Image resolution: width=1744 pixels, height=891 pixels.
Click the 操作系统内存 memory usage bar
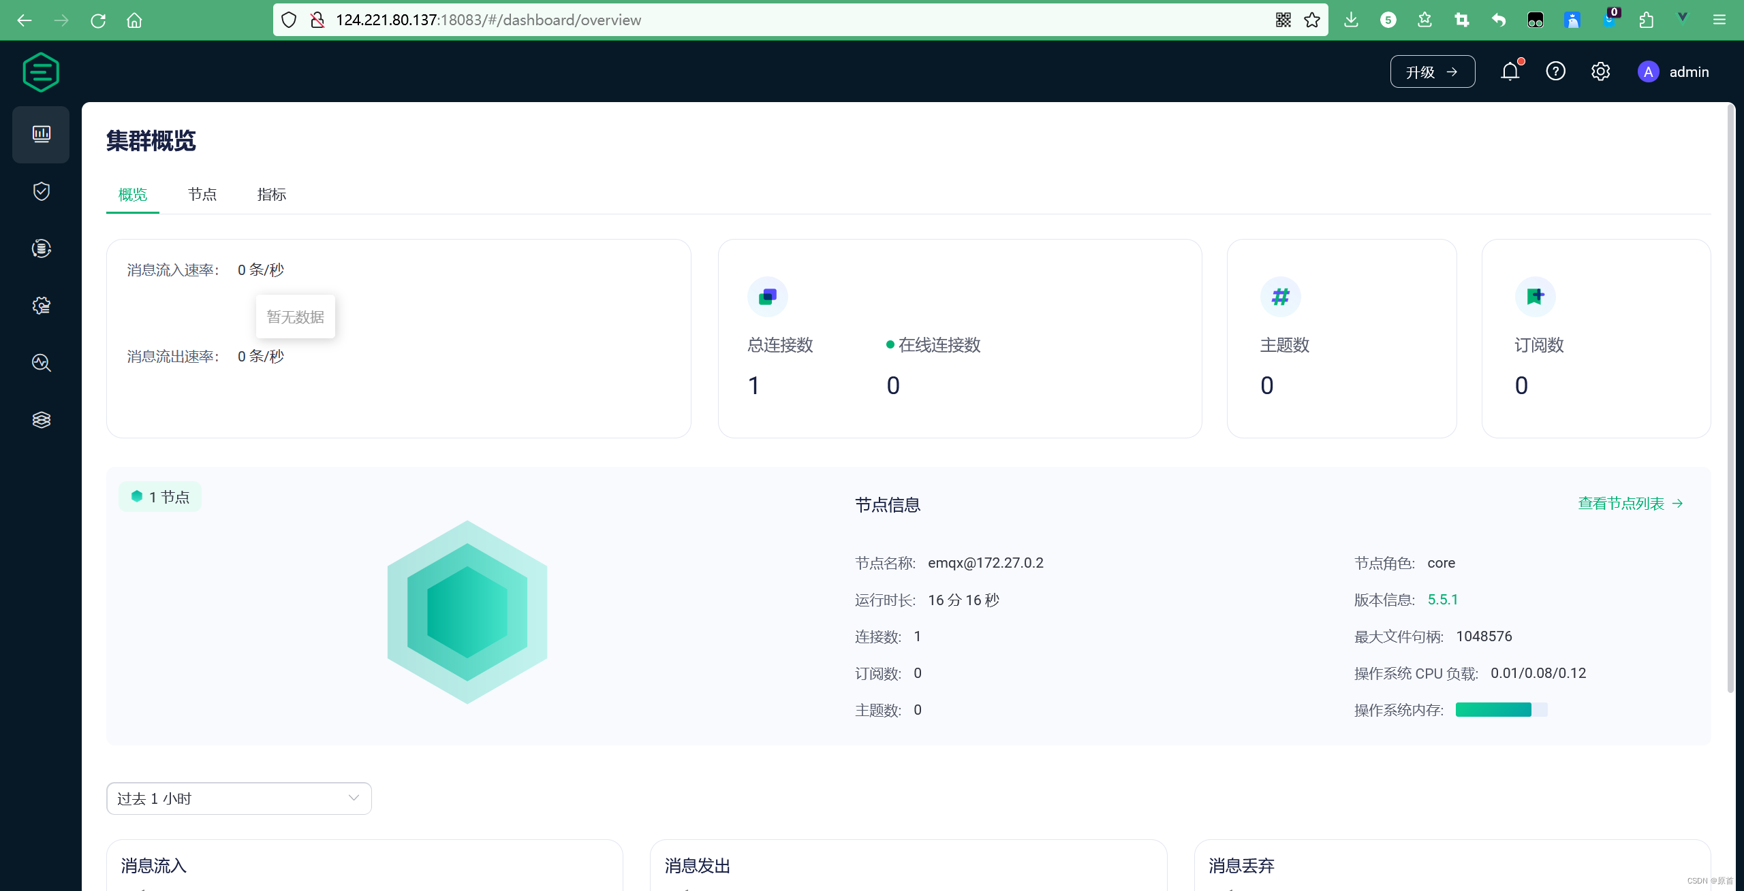(1501, 710)
